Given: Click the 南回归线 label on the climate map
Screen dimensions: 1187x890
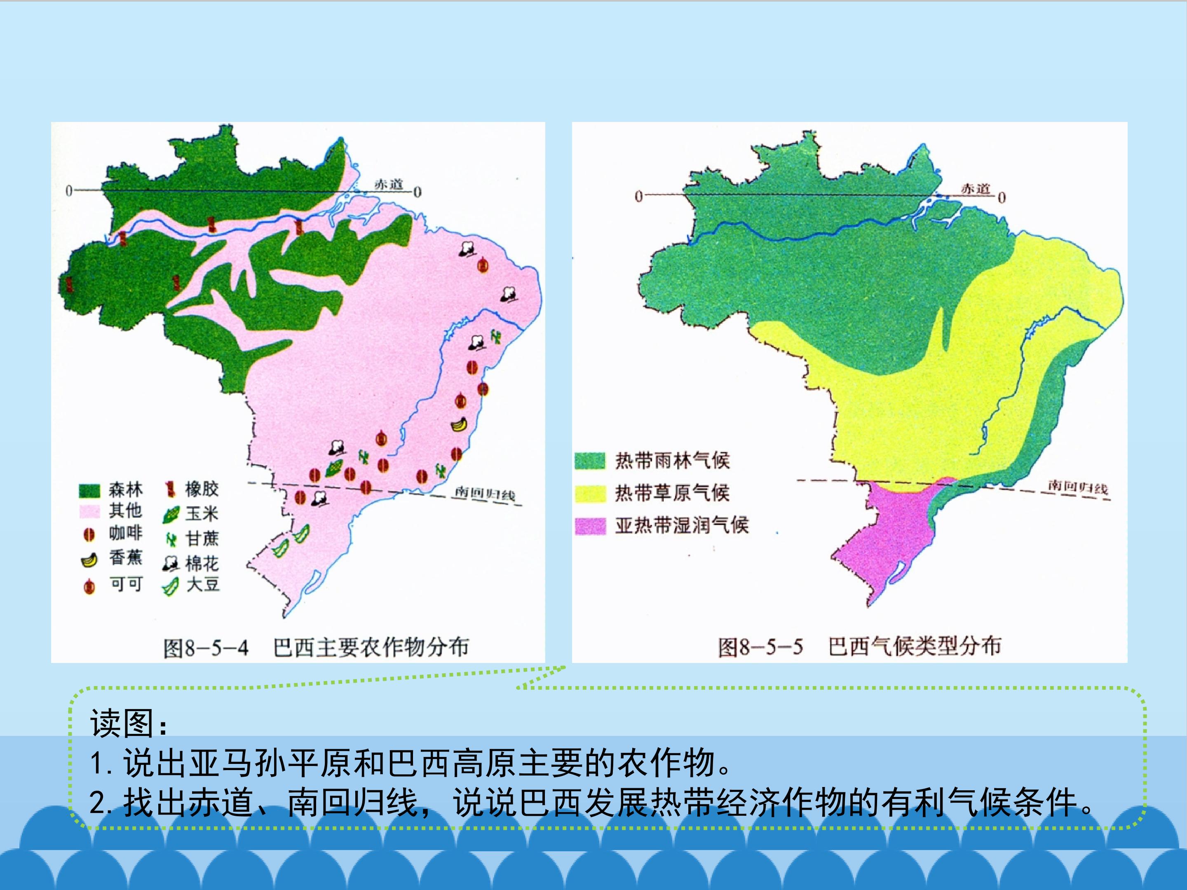Looking at the screenshot, I should tap(1078, 487).
